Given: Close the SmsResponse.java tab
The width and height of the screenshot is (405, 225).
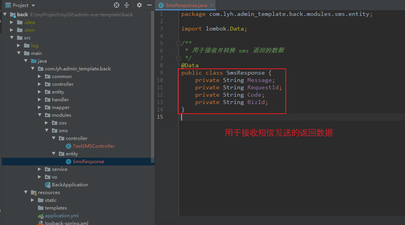Looking at the screenshot, I should click(211, 5).
